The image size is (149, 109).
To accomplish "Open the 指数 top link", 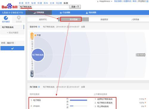I will (x=66, y=3).
